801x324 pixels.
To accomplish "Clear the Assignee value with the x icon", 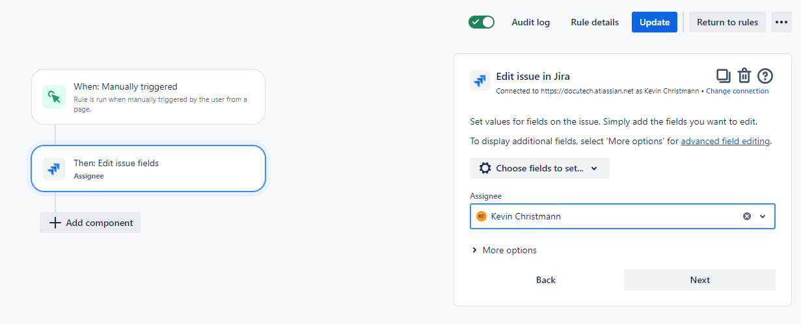I will pos(747,216).
